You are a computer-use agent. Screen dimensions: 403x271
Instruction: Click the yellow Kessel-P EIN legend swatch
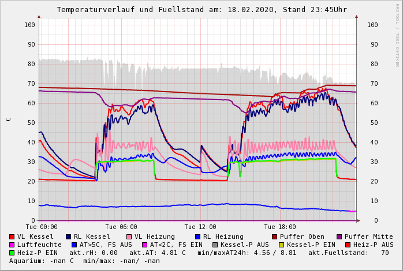click(x=282, y=245)
